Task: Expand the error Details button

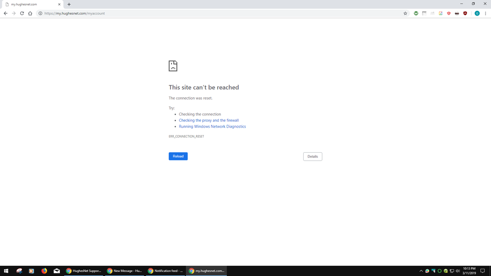Action: [313, 157]
